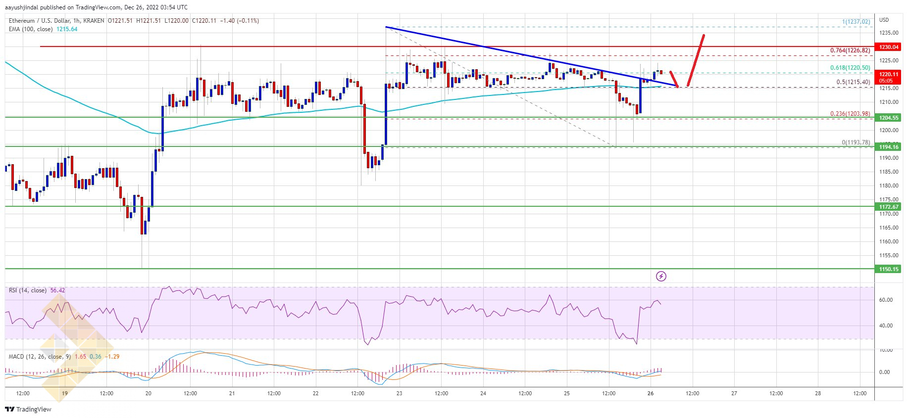Click the 0.618(1220.50) Fibonacci level label
Screen dimensions: 908x418
(850, 68)
